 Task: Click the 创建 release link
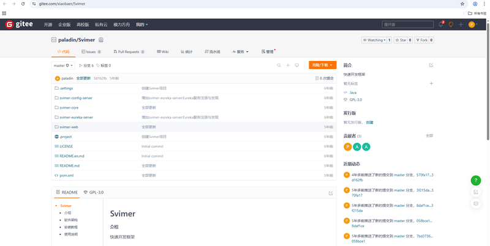point(369,122)
